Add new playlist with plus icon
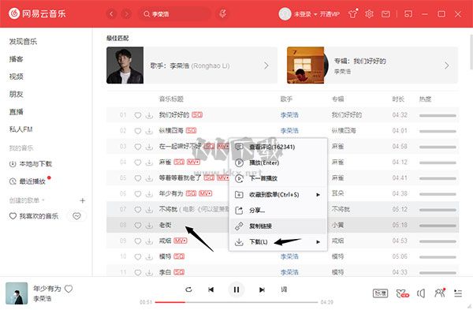This screenshot has width=473, height=310. pyautogui.click(x=82, y=200)
